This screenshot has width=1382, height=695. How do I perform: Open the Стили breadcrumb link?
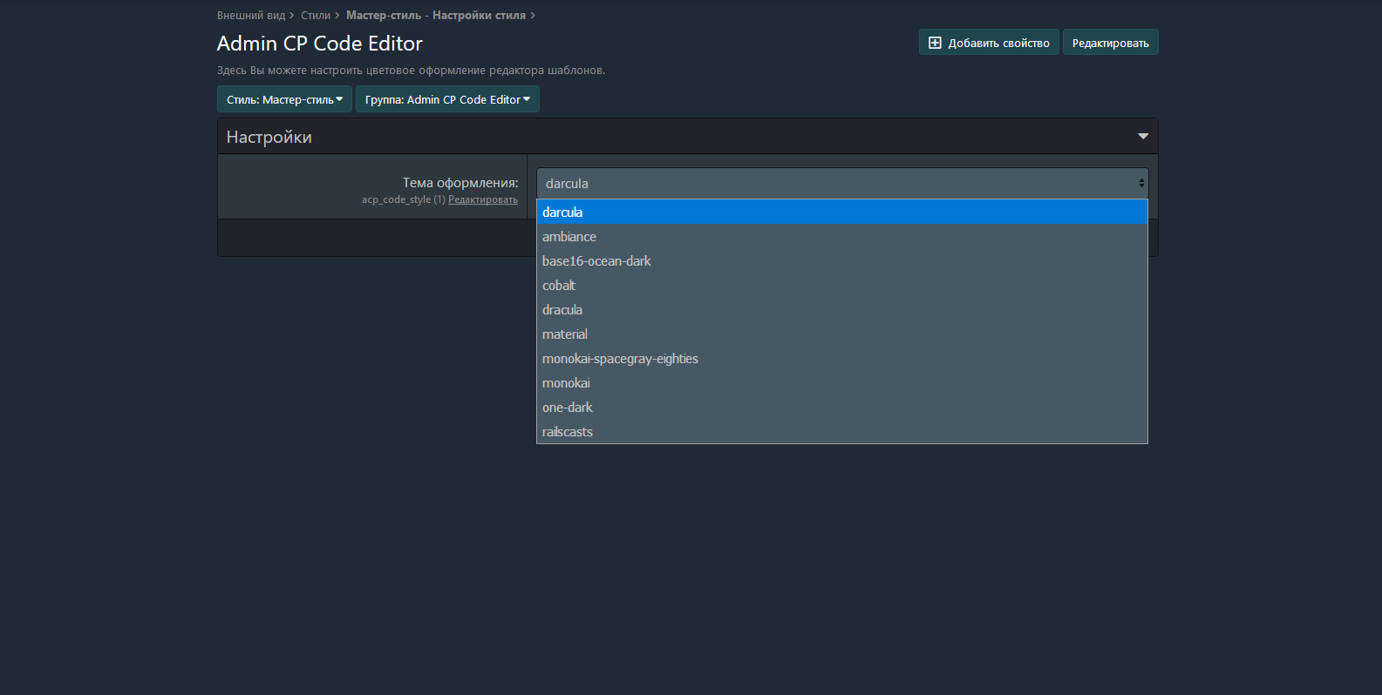[316, 16]
